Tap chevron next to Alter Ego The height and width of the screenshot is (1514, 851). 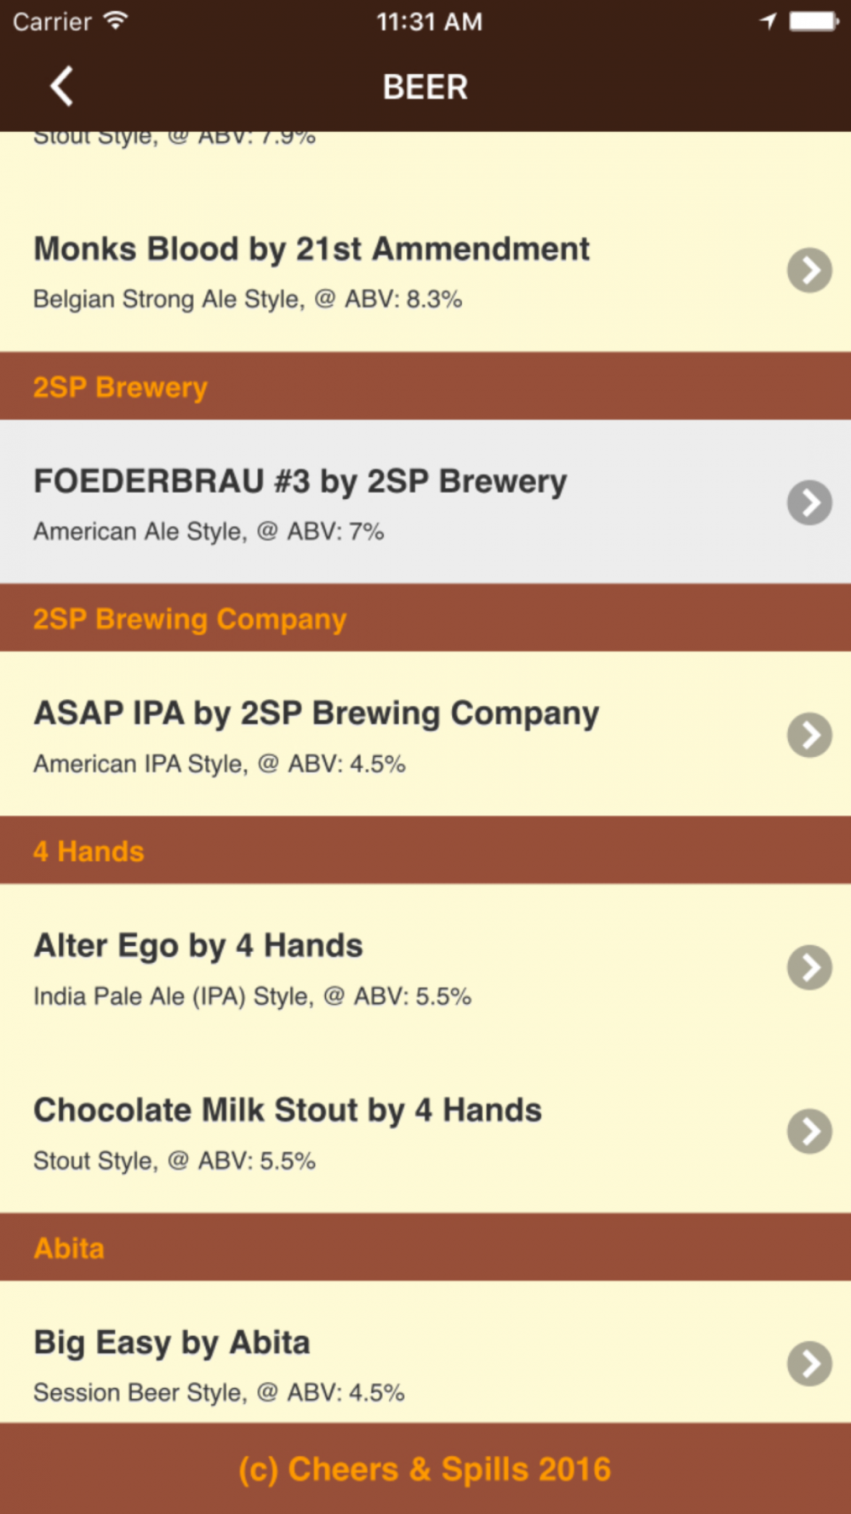tap(809, 967)
